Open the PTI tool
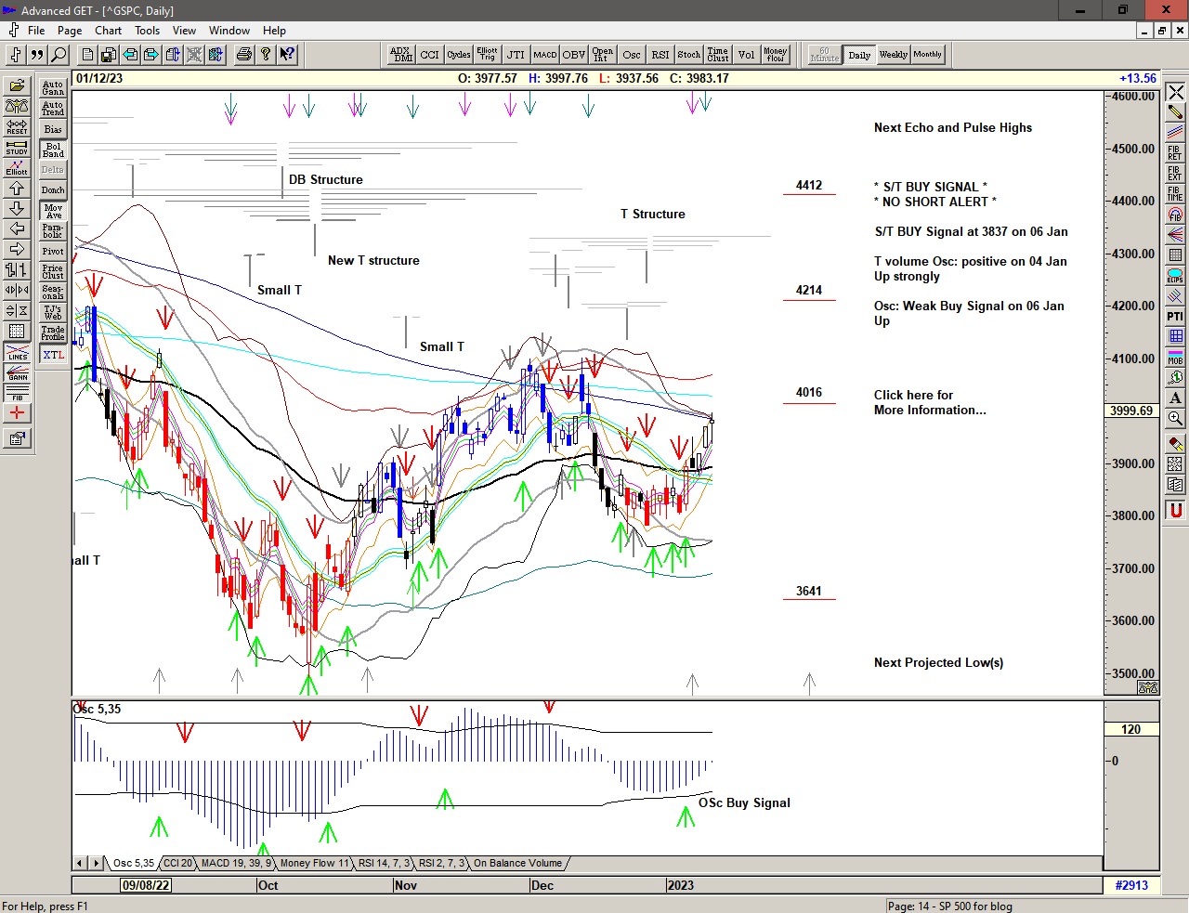This screenshot has height=913, width=1189. [1175, 317]
